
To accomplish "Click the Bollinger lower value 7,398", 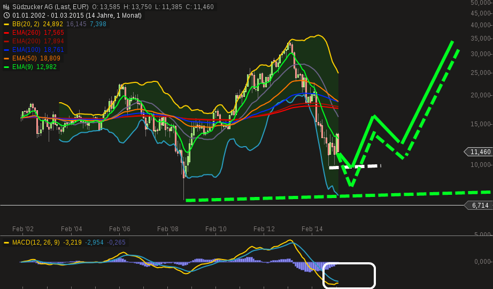I will click(x=98, y=24).
